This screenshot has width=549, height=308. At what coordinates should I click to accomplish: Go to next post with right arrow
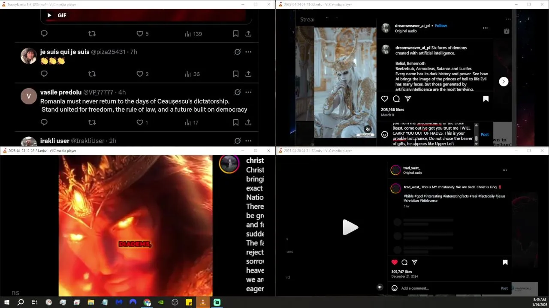point(504,82)
